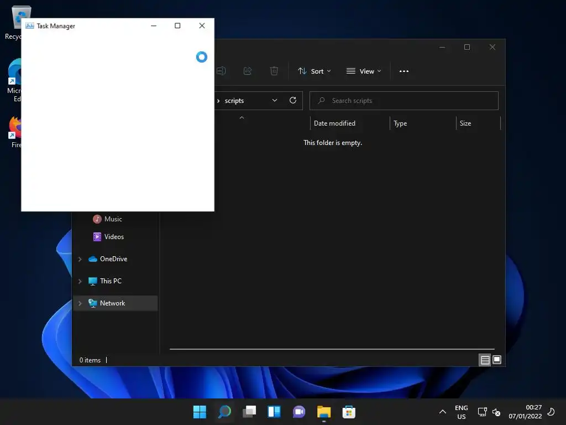Screen dimensions: 566x425
Task: Click the Task Manager title bar icon
Action: (30, 25)
